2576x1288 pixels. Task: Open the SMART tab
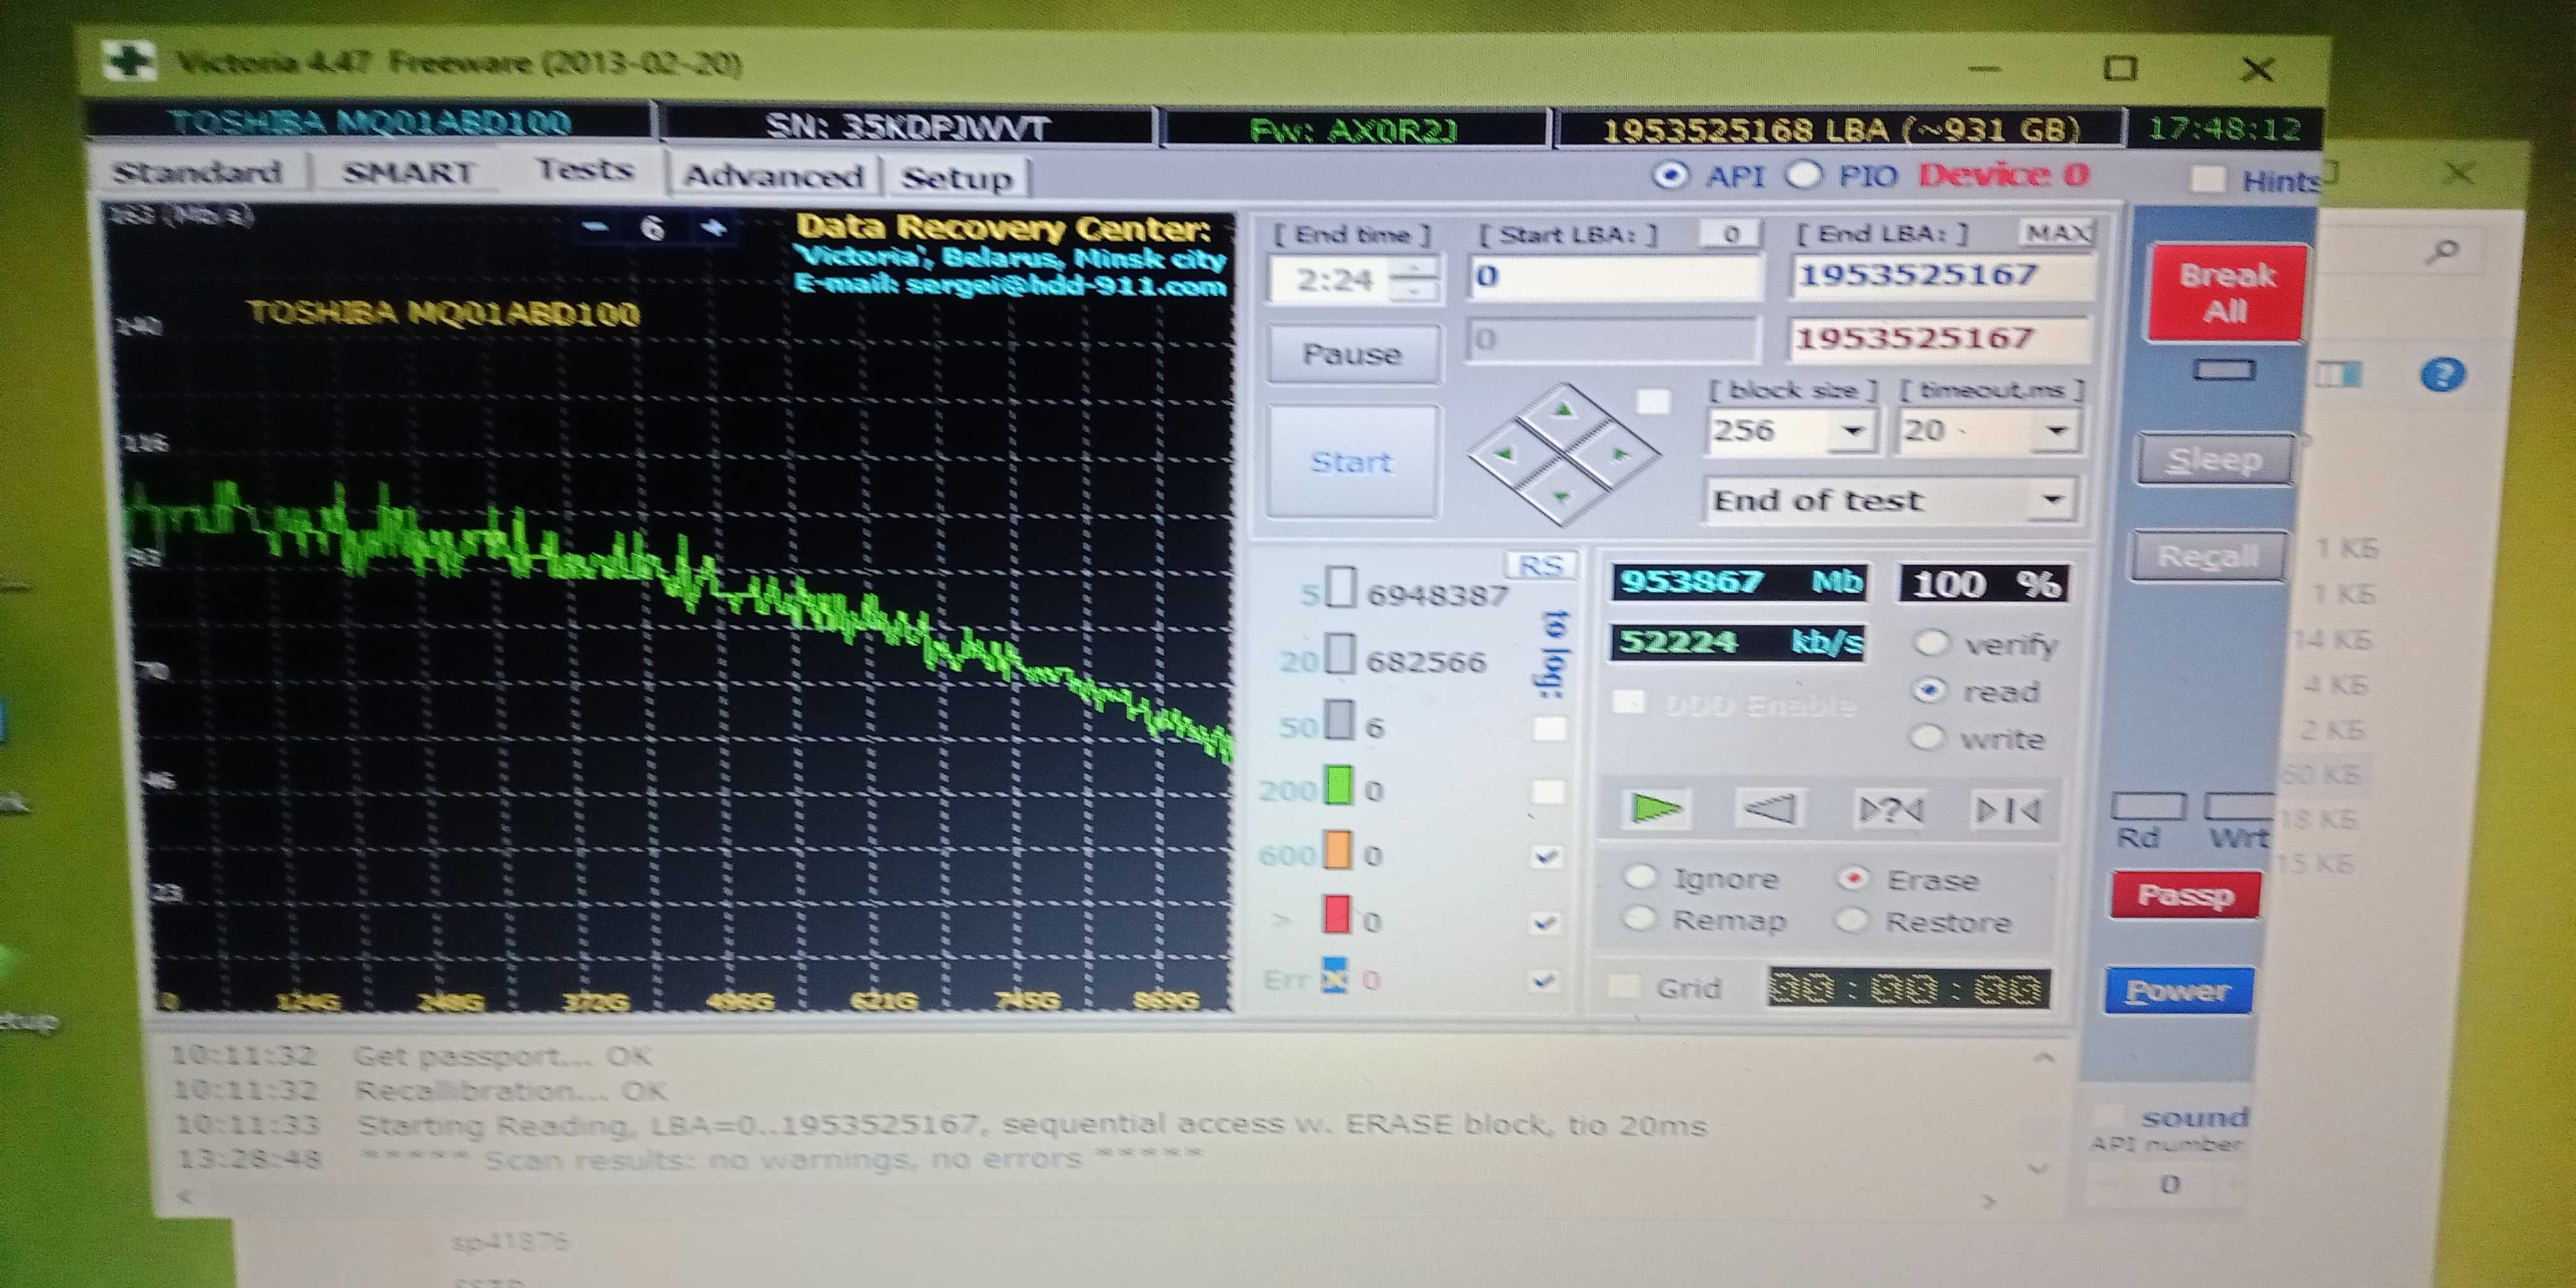click(407, 174)
